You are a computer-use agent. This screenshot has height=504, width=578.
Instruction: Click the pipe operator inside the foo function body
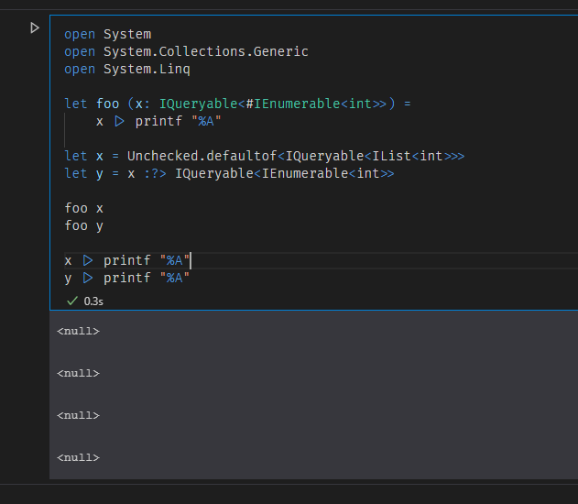click(x=119, y=121)
